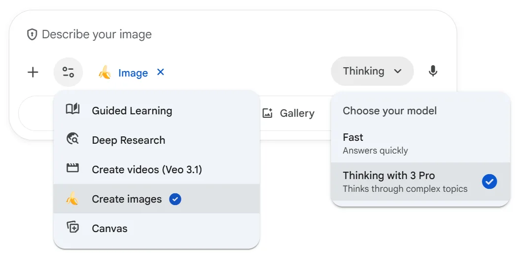Select Guided Learning from tools menu
The height and width of the screenshot is (260, 519).
[157, 110]
